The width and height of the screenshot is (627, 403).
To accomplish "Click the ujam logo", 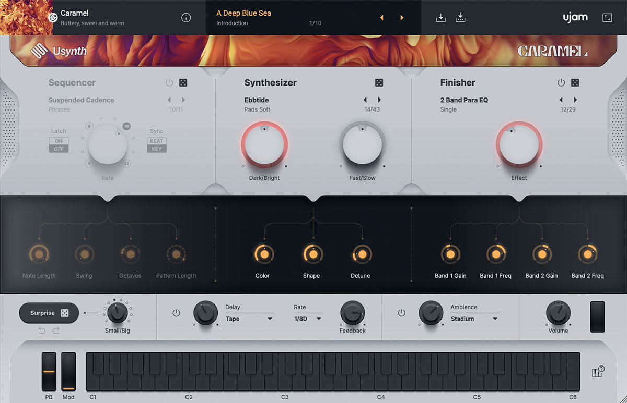I will click(x=575, y=18).
